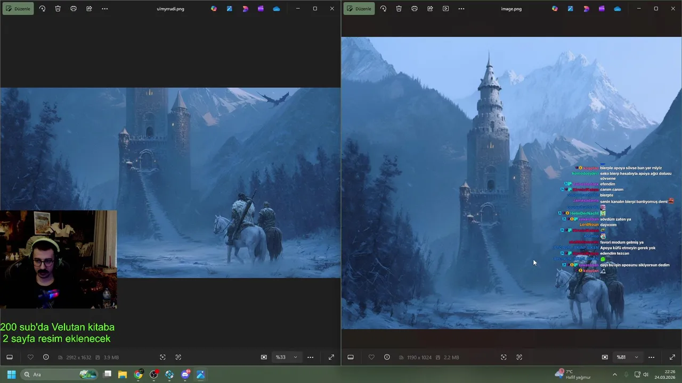
Task: Click the taskbar Ara search box
Action: (59, 374)
